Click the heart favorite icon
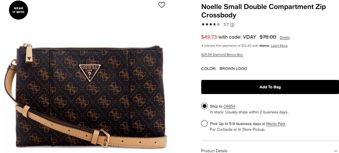The image size is (339, 153). (x=162, y=5)
